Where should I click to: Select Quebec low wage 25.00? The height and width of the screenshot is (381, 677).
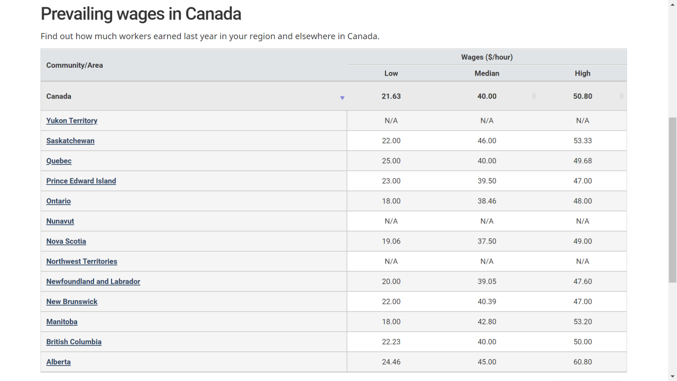[x=391, y=161]
